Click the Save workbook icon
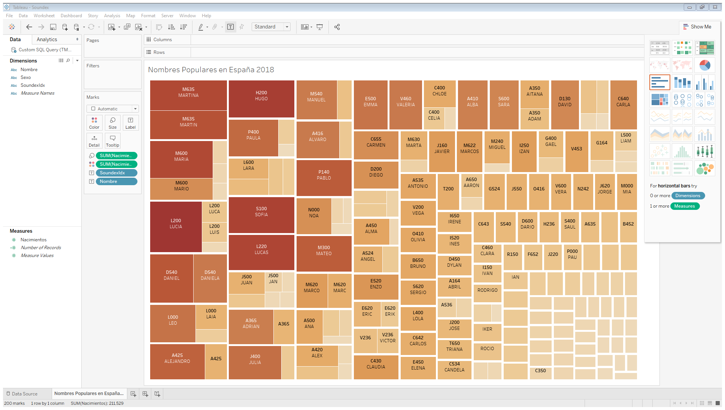Screen dimensions: 725x410 tap(53, 27)
